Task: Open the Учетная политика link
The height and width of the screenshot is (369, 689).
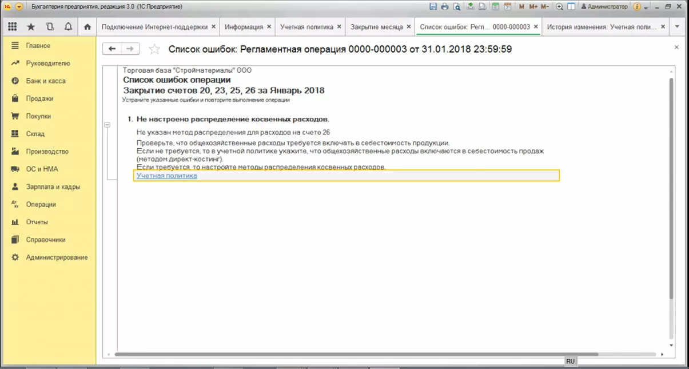Action: click(167, 176)
